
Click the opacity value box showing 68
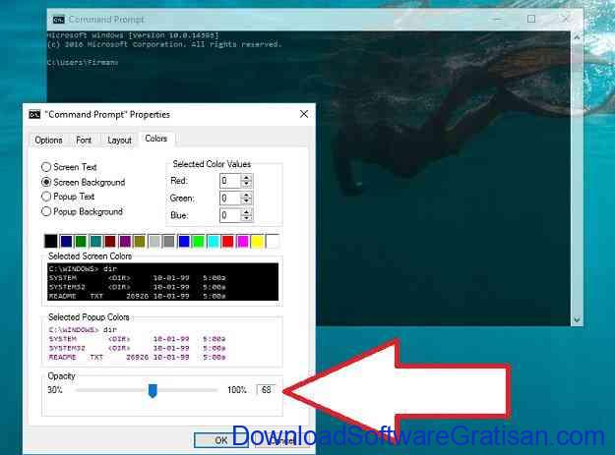tap(267, 389)
